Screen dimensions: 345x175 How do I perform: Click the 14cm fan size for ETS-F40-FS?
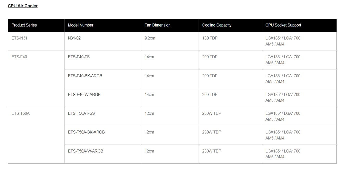tap(149, 57)
